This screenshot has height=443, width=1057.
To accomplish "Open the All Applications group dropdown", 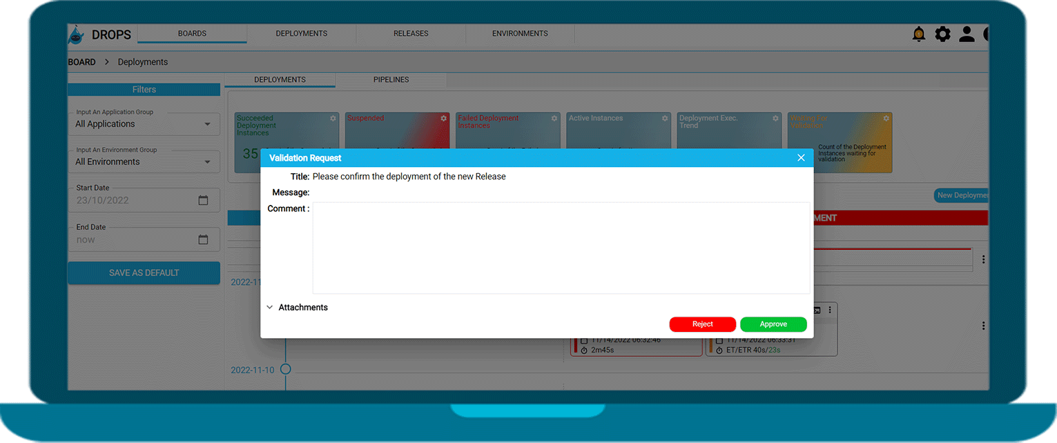I will [144, 124].
